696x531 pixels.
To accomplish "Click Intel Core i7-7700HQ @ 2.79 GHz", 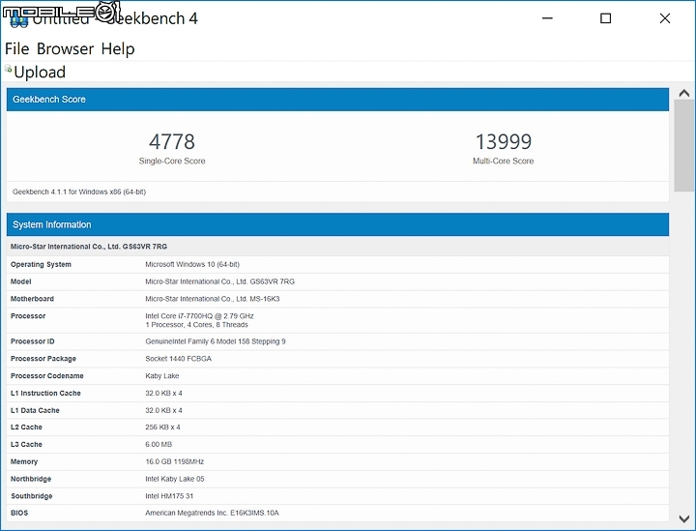I will click(x=199, y=316).
